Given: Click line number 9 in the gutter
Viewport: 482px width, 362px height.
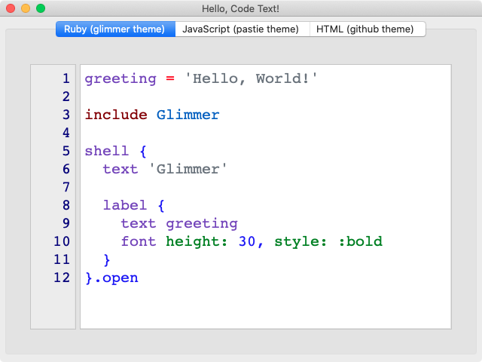Looking at the screenshot, I should point(66,223).
